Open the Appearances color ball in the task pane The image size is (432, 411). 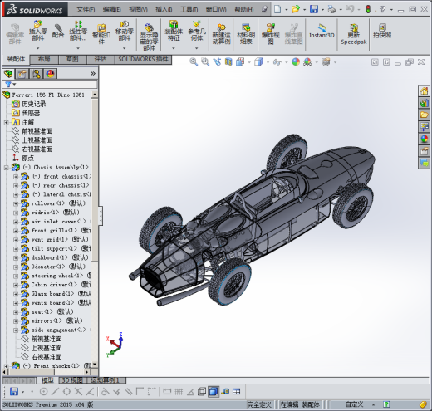pyautogui.click(x=424, y=139)
